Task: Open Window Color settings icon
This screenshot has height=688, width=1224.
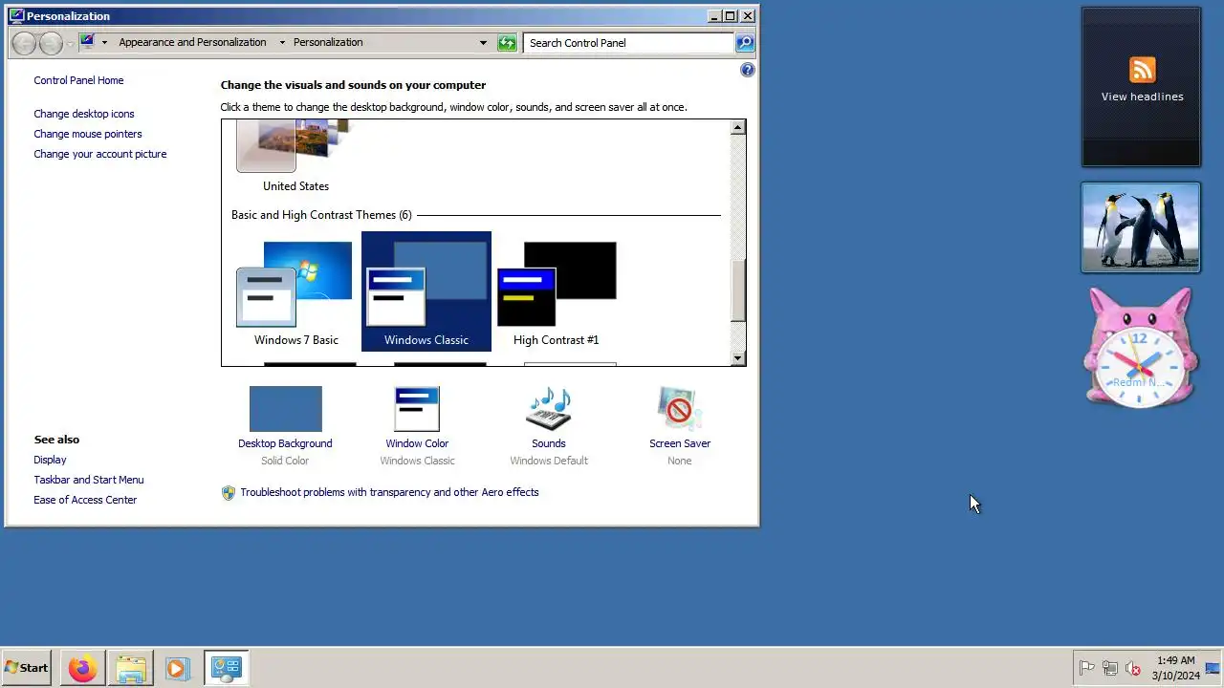Action: 417,409
